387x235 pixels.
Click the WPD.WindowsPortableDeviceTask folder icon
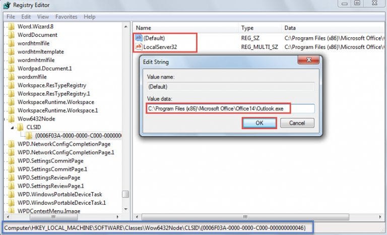coord(12,195)
